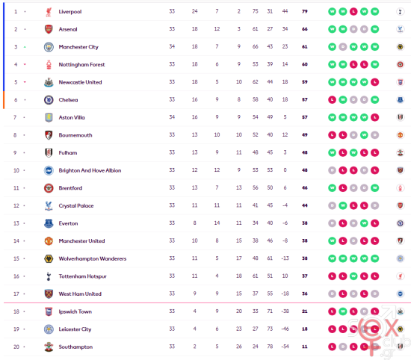Click the Manchester United club crest
The image size is (411, 360).
49,240
